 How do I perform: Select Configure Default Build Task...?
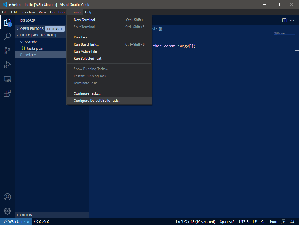tap(109, 101)
